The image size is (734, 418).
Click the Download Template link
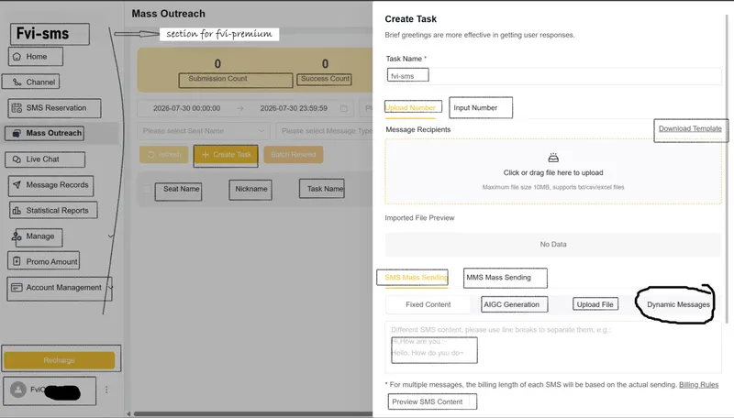click(x=690, y=128)
